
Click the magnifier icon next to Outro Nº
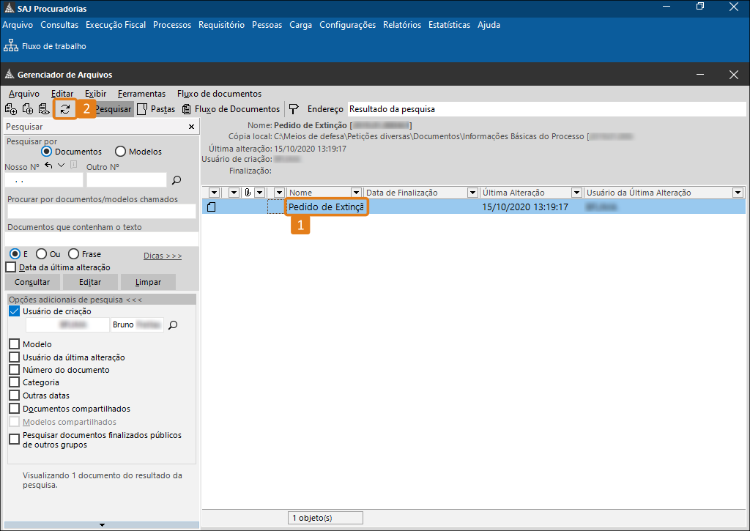(x=176, y=179)
